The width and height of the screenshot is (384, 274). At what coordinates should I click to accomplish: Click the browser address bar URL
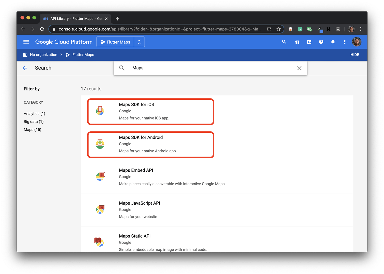160,29
